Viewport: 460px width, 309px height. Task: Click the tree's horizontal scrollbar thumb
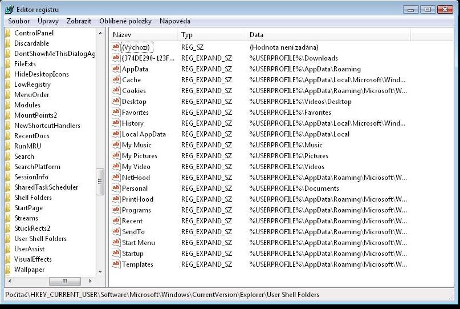coord(64,281)
